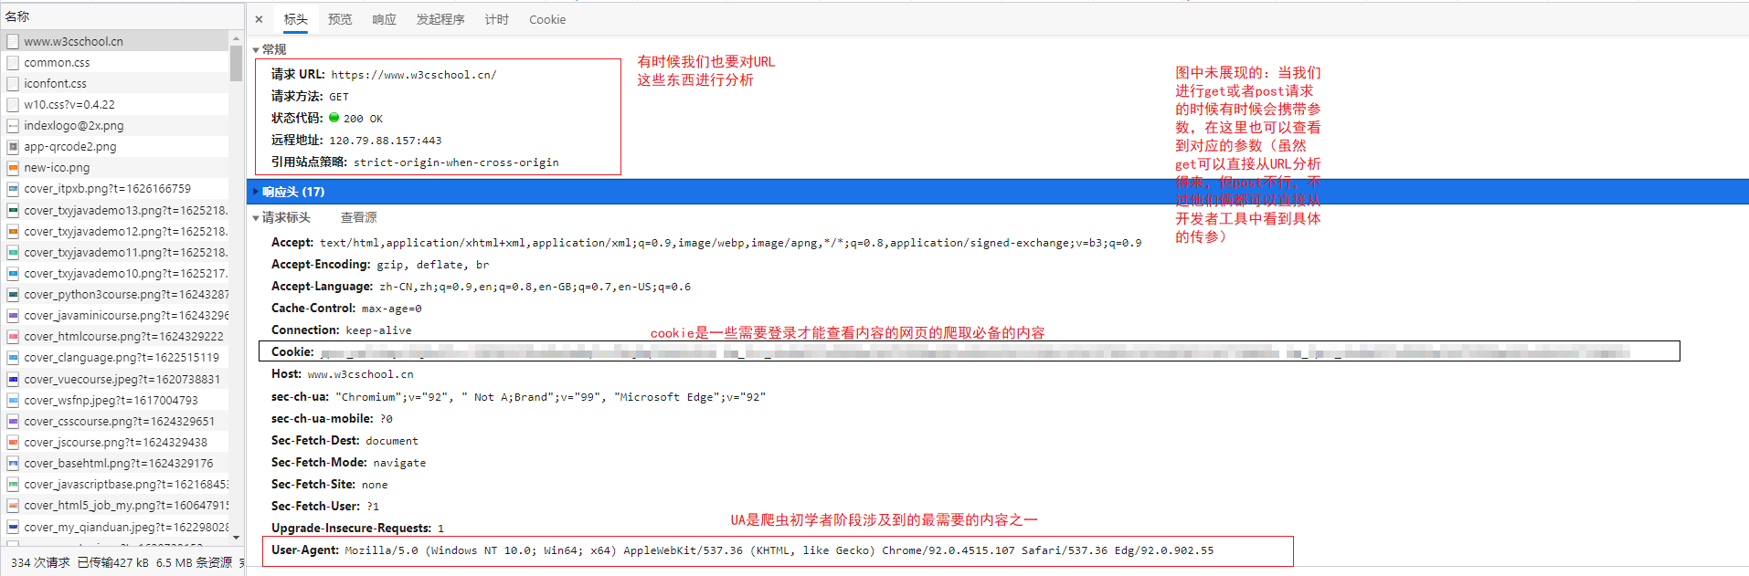Click the request list scrollbar down arrow
This screenshot has width=1749, height=576.
[x=236, y=538]
